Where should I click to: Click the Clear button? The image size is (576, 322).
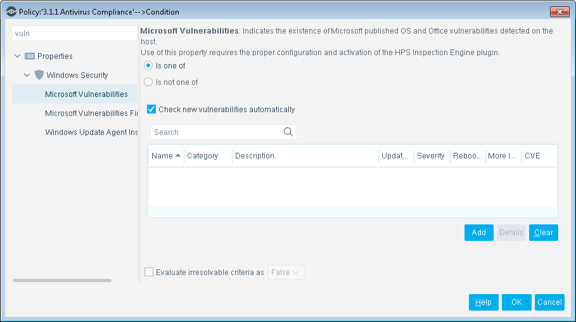543,233
